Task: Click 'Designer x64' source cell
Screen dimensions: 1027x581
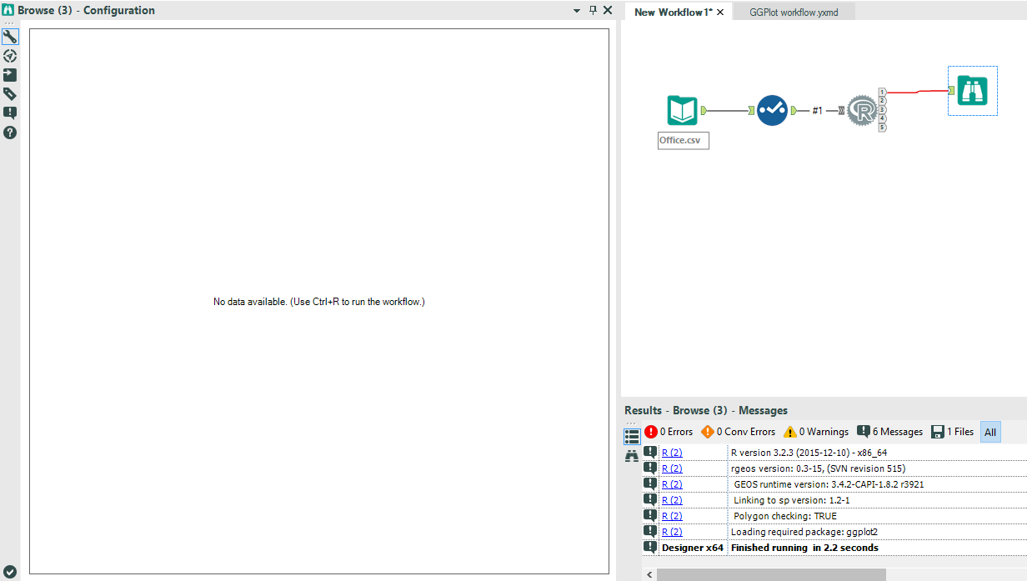Action: pos(693,548)
